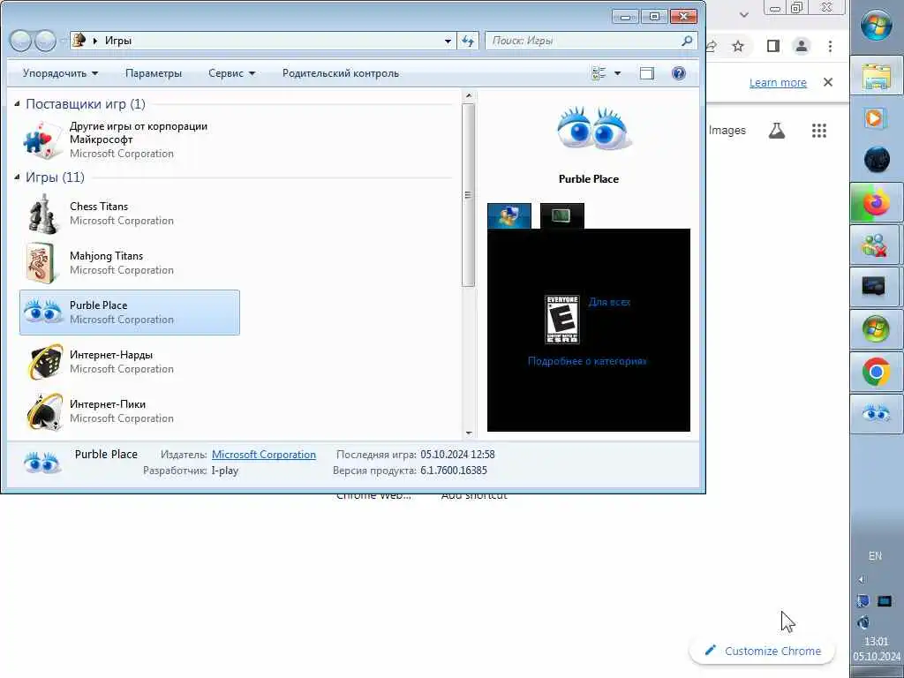
Task: Open the help question mark button
Action: pyautogui.click(x=679, y=73)
